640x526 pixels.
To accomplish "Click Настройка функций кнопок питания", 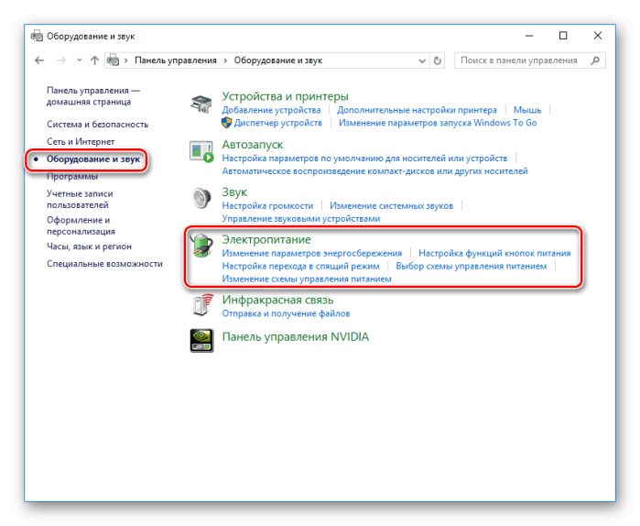I will click(x=494, y=253).
